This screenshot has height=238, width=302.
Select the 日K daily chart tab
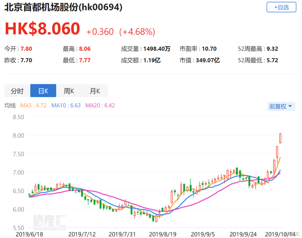click(x=43, y=90)
